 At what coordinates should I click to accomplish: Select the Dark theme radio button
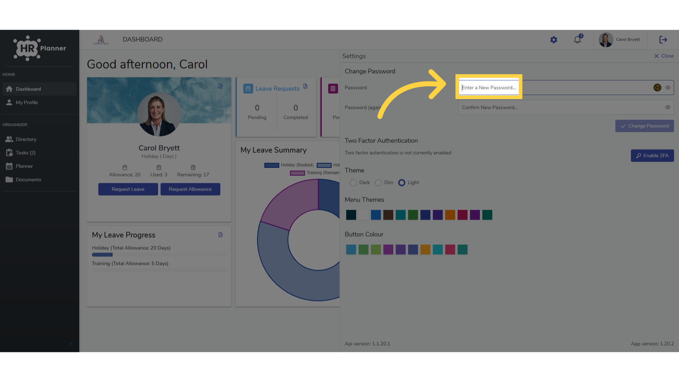pyautogui.click(x=353, y=183)
